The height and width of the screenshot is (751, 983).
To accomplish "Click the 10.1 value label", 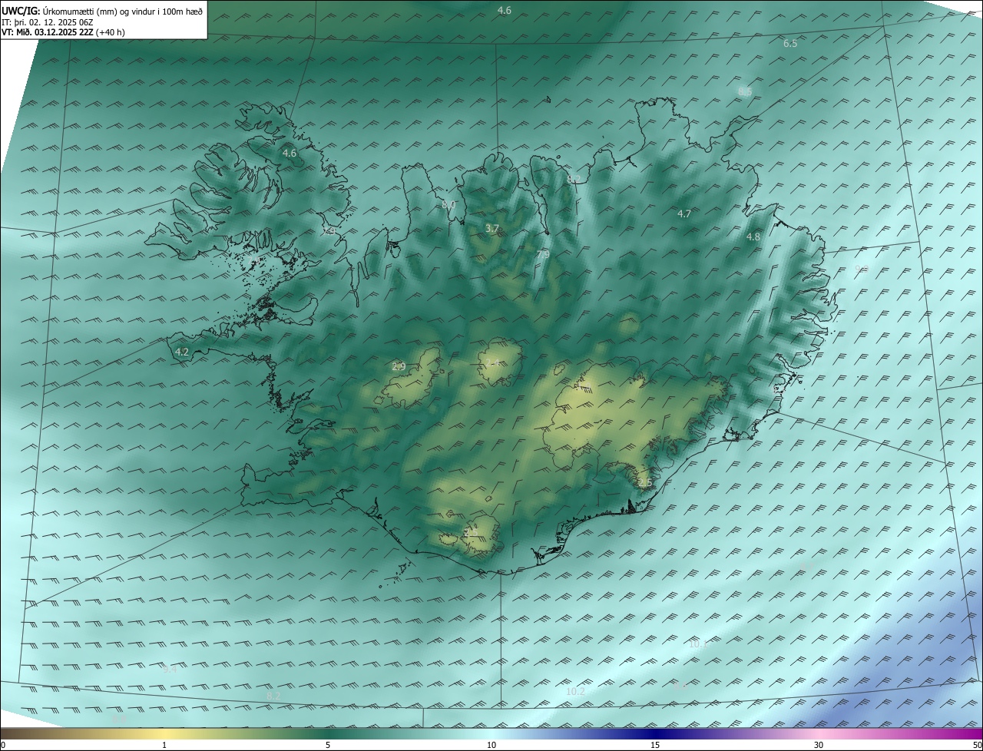I will (x=697, y=644).
